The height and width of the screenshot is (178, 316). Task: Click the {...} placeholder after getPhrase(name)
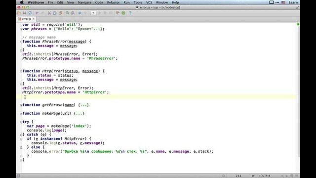pyautogui.click(x=83, y=105)
